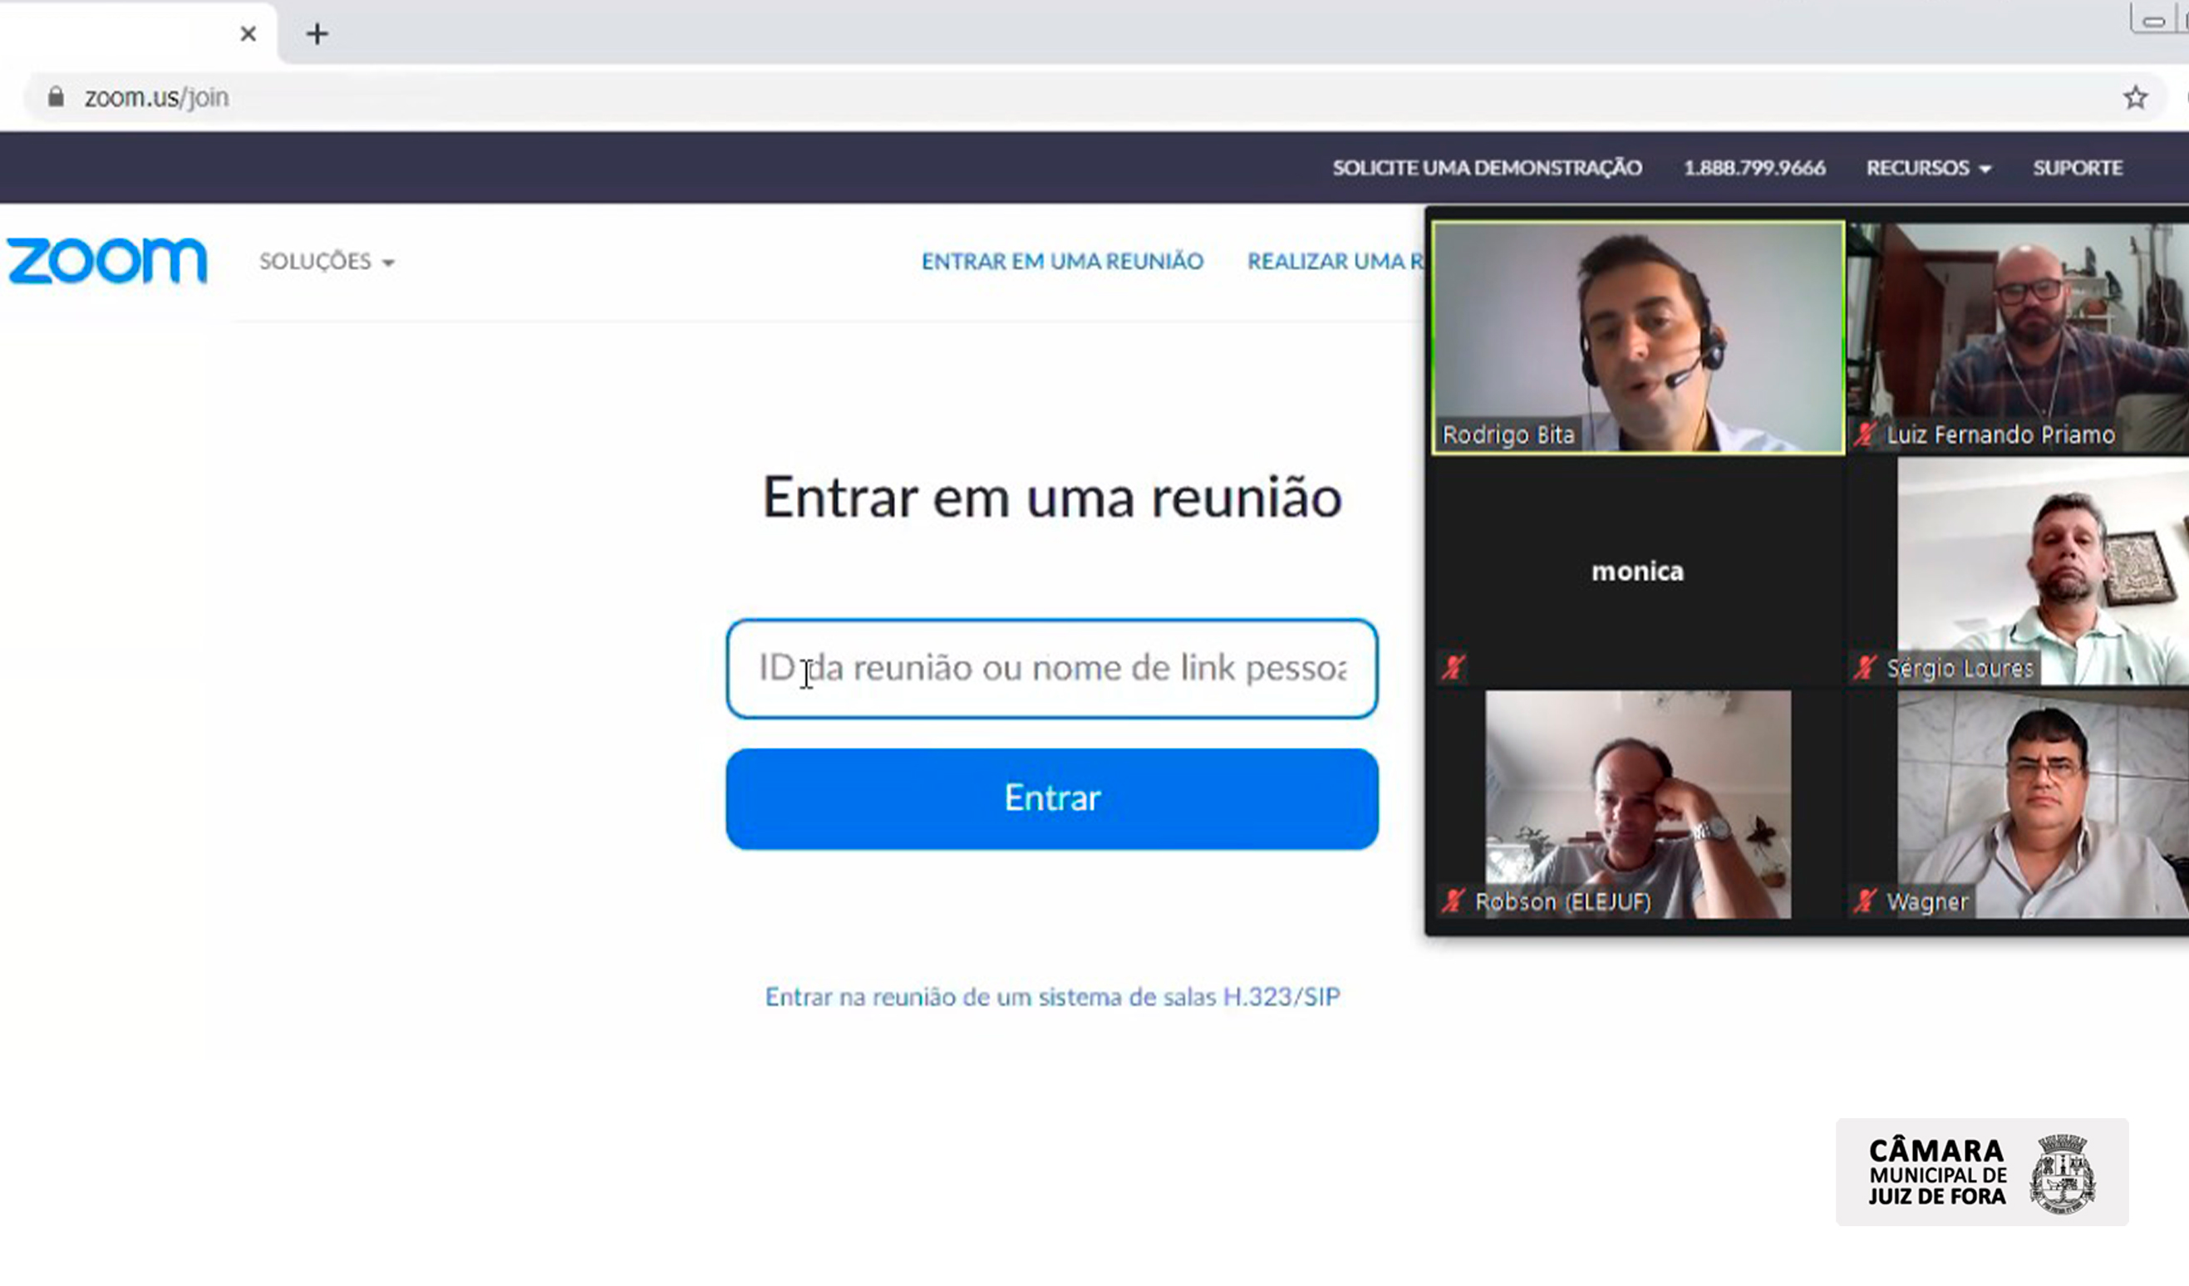Expand the RECURSOS dropdown

click(1928, 168)
